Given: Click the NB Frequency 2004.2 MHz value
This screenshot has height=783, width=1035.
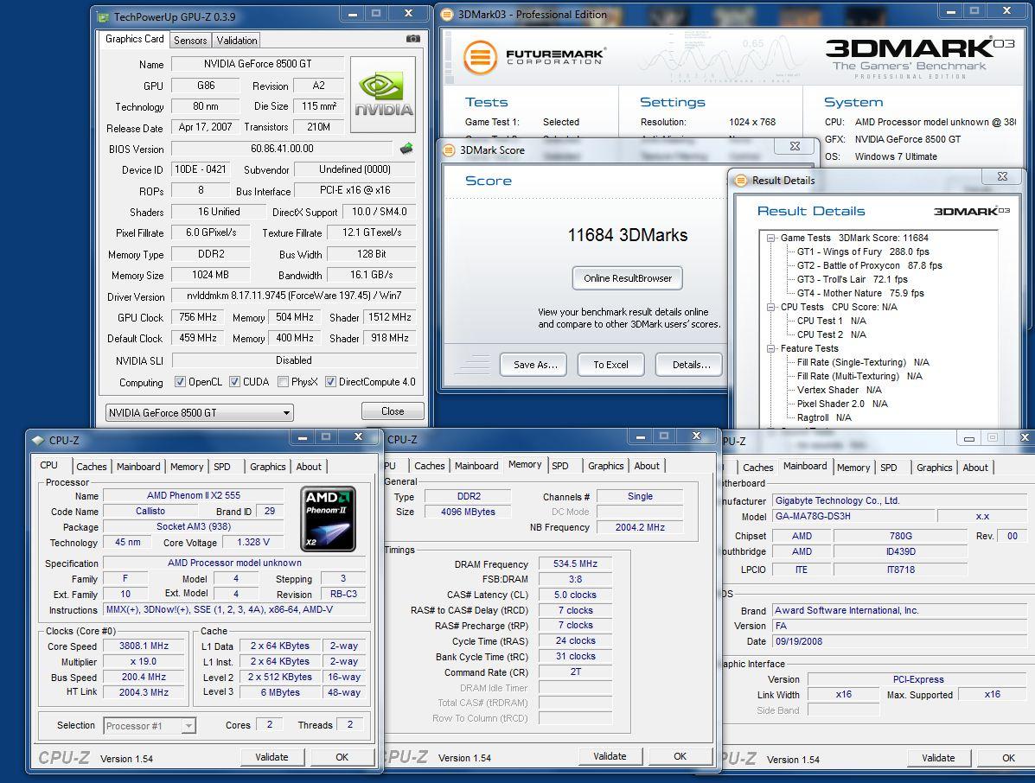Looking at the screenshot, I should pyautogui.click(x=640, y=527).
